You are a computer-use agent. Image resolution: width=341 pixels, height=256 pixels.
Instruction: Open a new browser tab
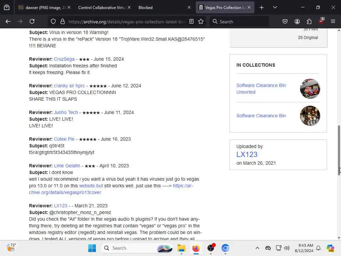[262, 8]
